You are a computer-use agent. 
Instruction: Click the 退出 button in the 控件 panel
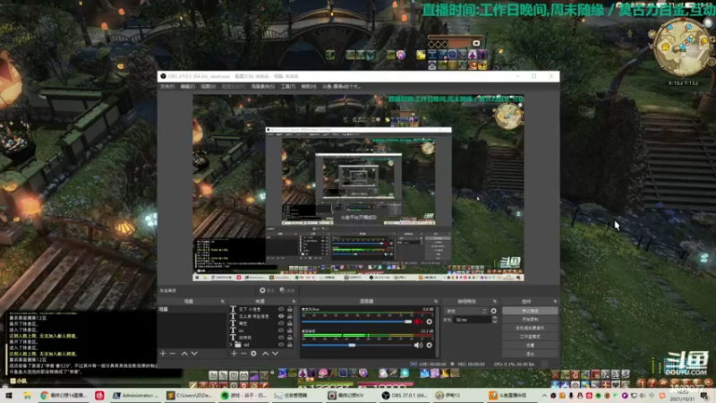point(530,354)
